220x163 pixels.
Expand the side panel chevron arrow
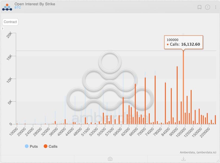pos(2,28)
